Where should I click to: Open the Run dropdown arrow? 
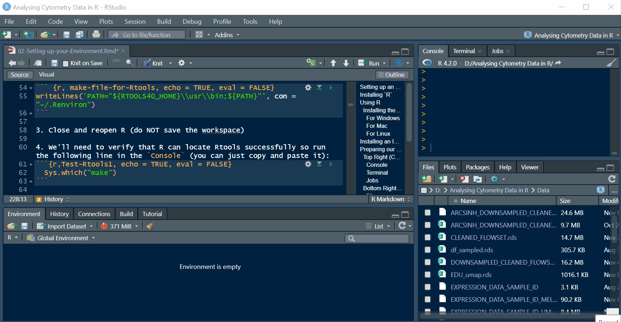click(x=385, y=63)
